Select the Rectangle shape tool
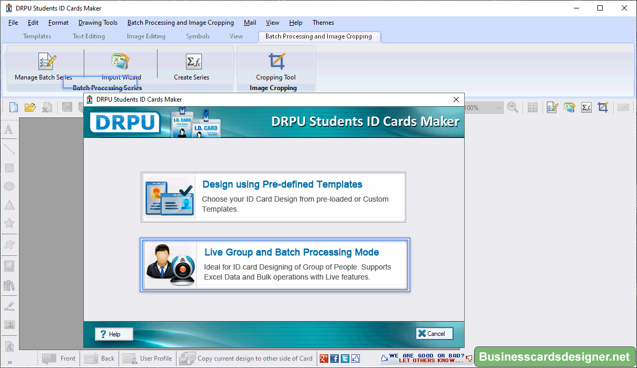The height and width of the screenshot is (368, 637). click(x=9, y=168)
